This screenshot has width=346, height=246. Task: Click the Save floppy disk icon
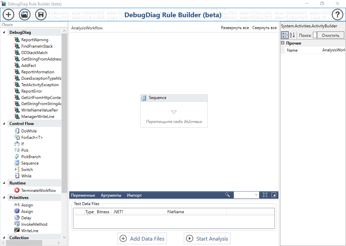(x=41, y=15)
